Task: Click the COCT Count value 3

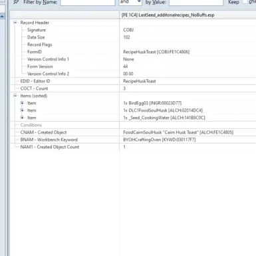Action: pyautogui.click(x=124, y=88)
